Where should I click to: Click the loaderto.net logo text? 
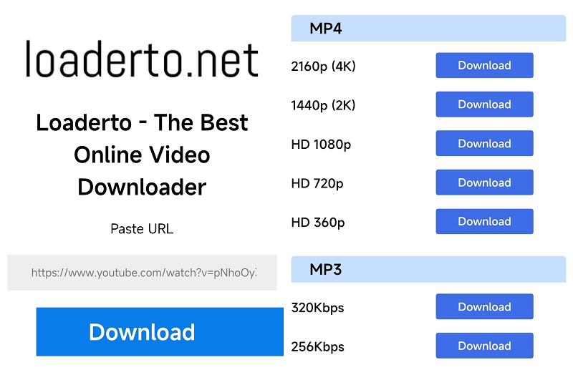coord(142,59)
